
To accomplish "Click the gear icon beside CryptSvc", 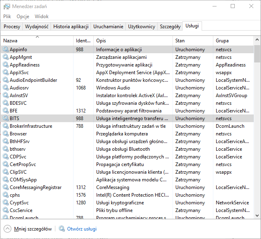I will pos(6,203).
